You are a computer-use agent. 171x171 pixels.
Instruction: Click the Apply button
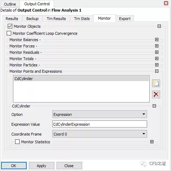[x=41, y=166]
